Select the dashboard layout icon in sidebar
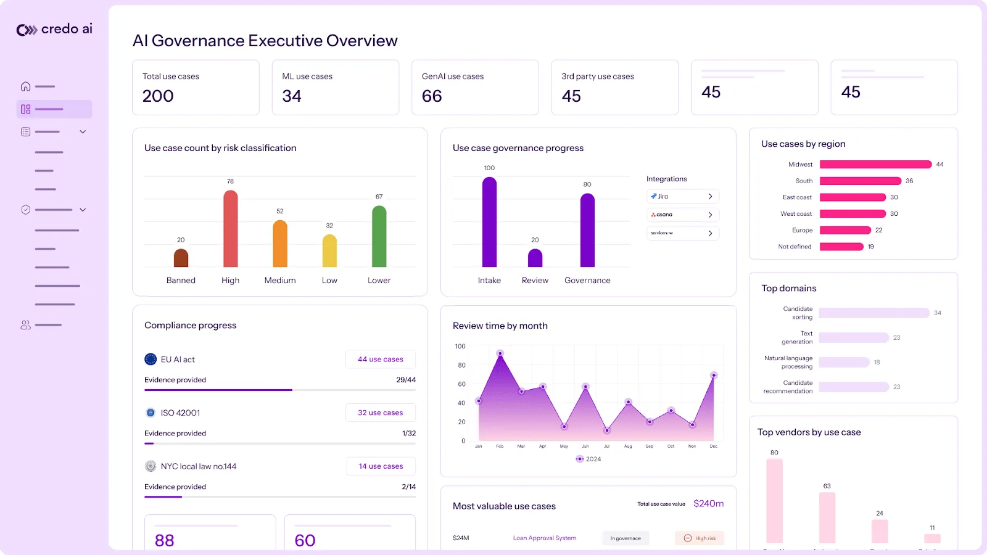The image size is (987, 555). click(x=25, y=109)
